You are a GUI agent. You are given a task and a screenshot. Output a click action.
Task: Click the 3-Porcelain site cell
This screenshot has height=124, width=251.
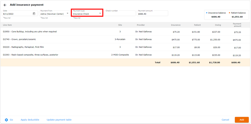120,39
